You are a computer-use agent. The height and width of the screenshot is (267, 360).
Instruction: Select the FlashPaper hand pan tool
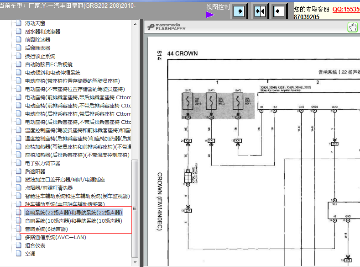(353, 27)
